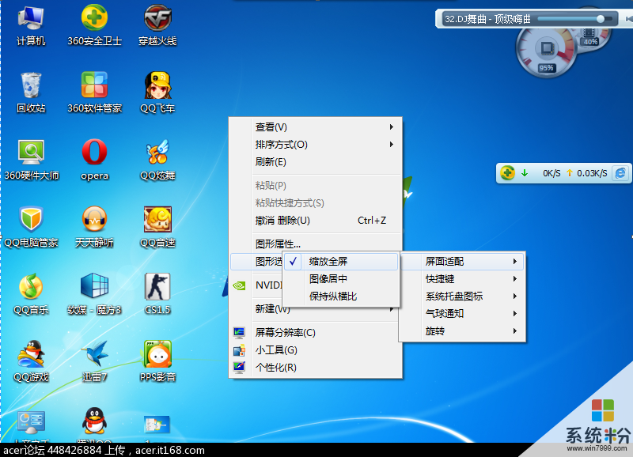Expand the 快捷键 submenu
The height and width of the screenshot is (457, 633).
[x=462, y=279]
